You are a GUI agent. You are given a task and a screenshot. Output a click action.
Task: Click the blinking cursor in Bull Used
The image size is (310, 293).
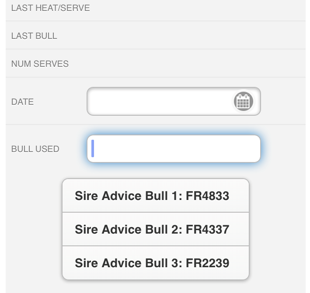point(93,149)
